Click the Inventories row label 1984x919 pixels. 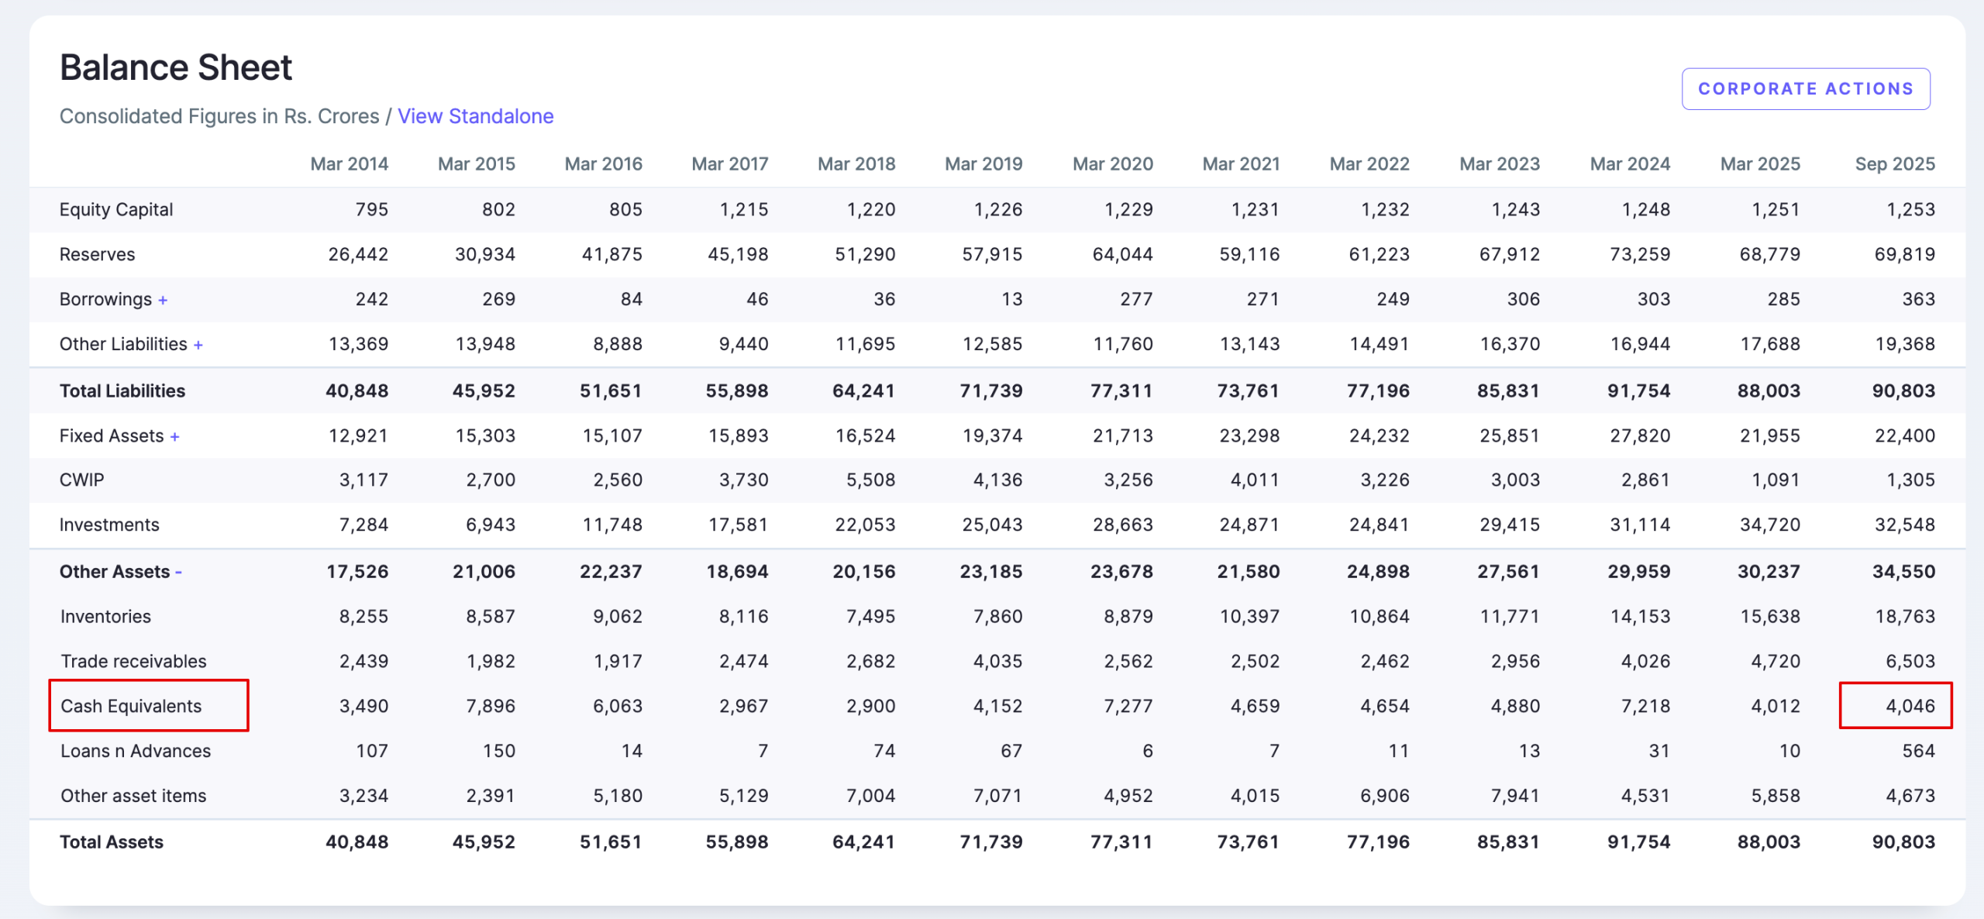pyautogui.click(x=105, y=616)
